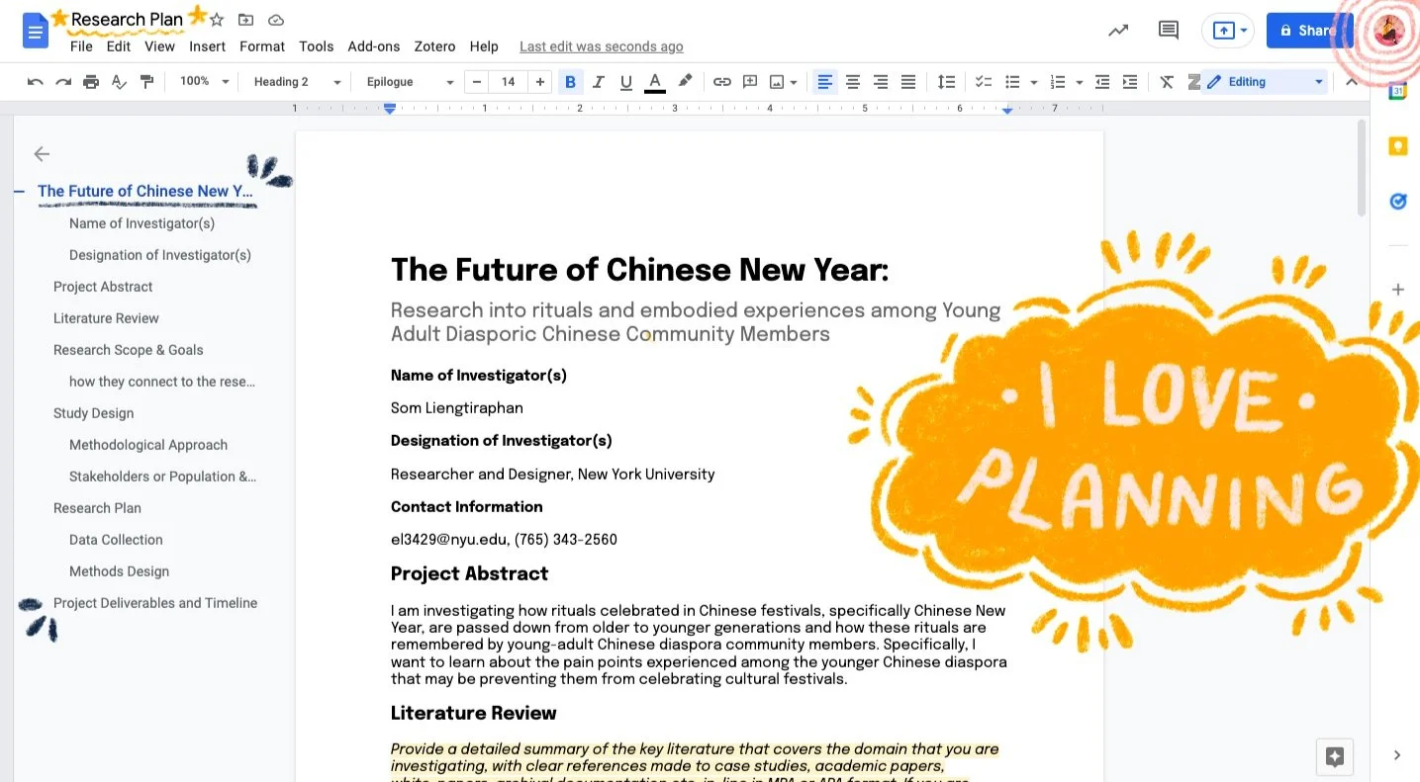The height and width of the screenshot is (782, 1420).
Task: Increase the indent
Action: [1130, 82]
